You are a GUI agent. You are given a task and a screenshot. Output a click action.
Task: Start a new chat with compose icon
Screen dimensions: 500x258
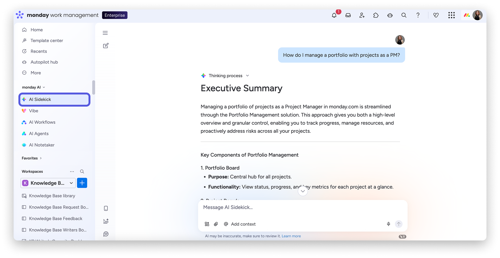click(106, 46)
